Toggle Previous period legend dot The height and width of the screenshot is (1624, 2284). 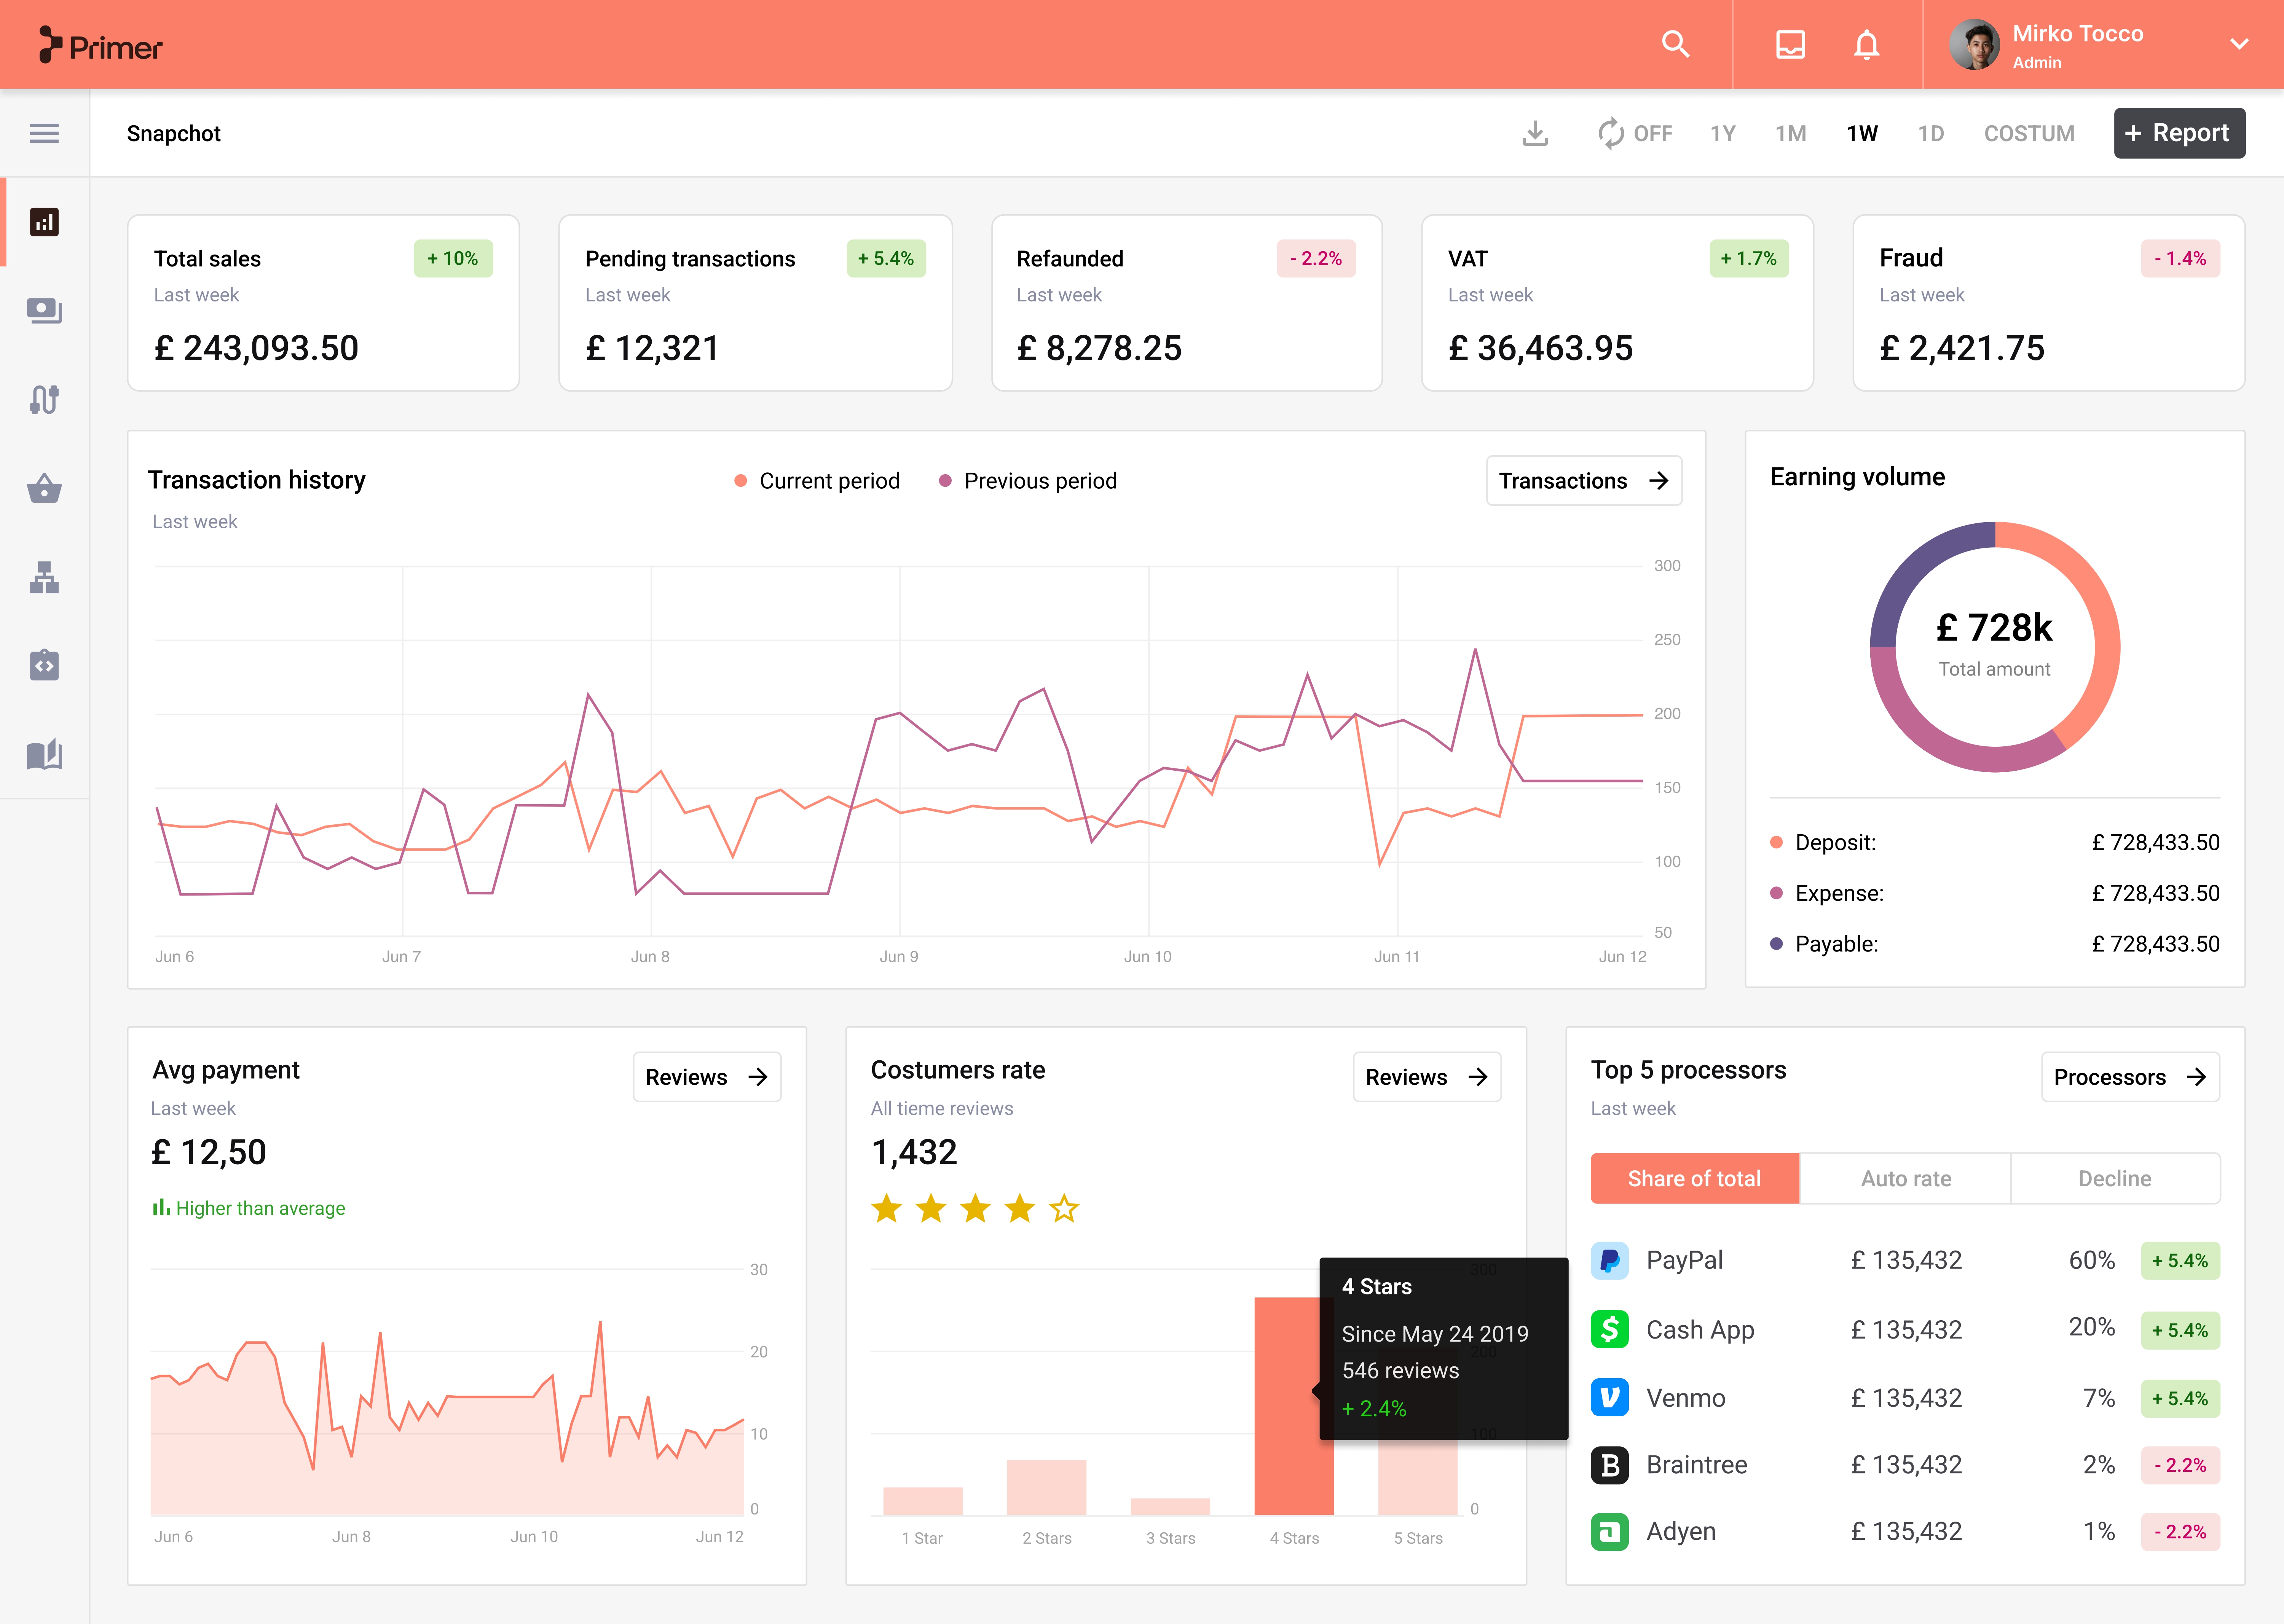(945, 481)
